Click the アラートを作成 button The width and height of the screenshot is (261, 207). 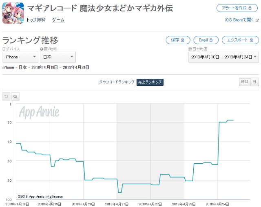237,8
